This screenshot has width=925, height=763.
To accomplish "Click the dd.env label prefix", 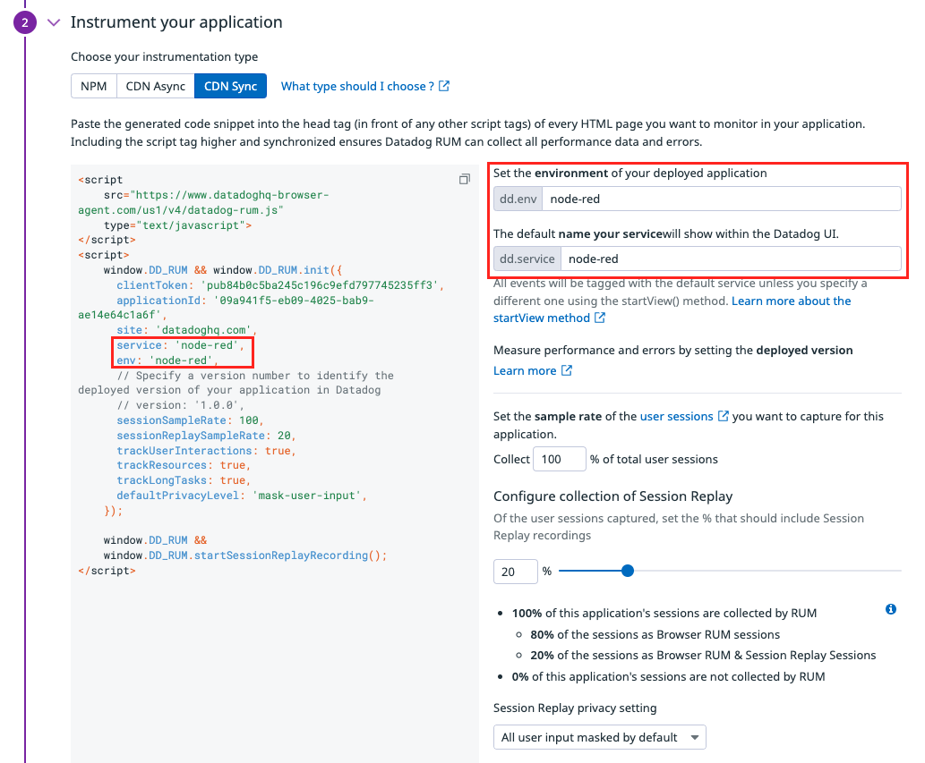I will coord(518,199).
